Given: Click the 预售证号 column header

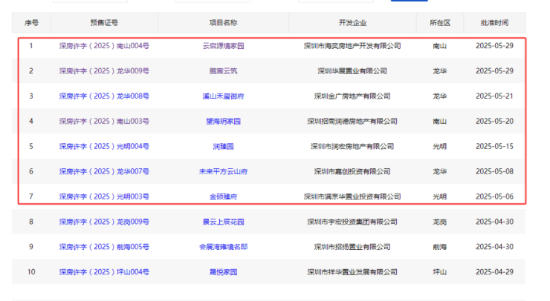Looking at the screenshot, I should tap(104, 23).
